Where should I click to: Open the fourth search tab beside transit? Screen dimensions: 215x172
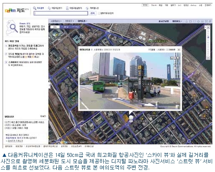92,8
